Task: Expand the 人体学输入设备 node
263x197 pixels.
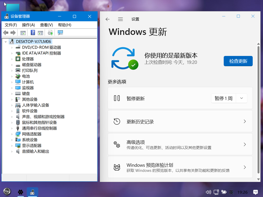Action: point(12,105)
